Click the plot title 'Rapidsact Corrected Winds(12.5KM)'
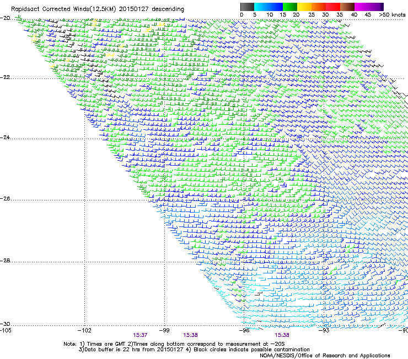 click(x=63, y=9)
